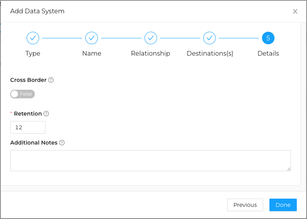Image resolution: width=307 pixels, height=219 pixels.
Task: Click the step 5 Details circle
Action: point(268,38)
